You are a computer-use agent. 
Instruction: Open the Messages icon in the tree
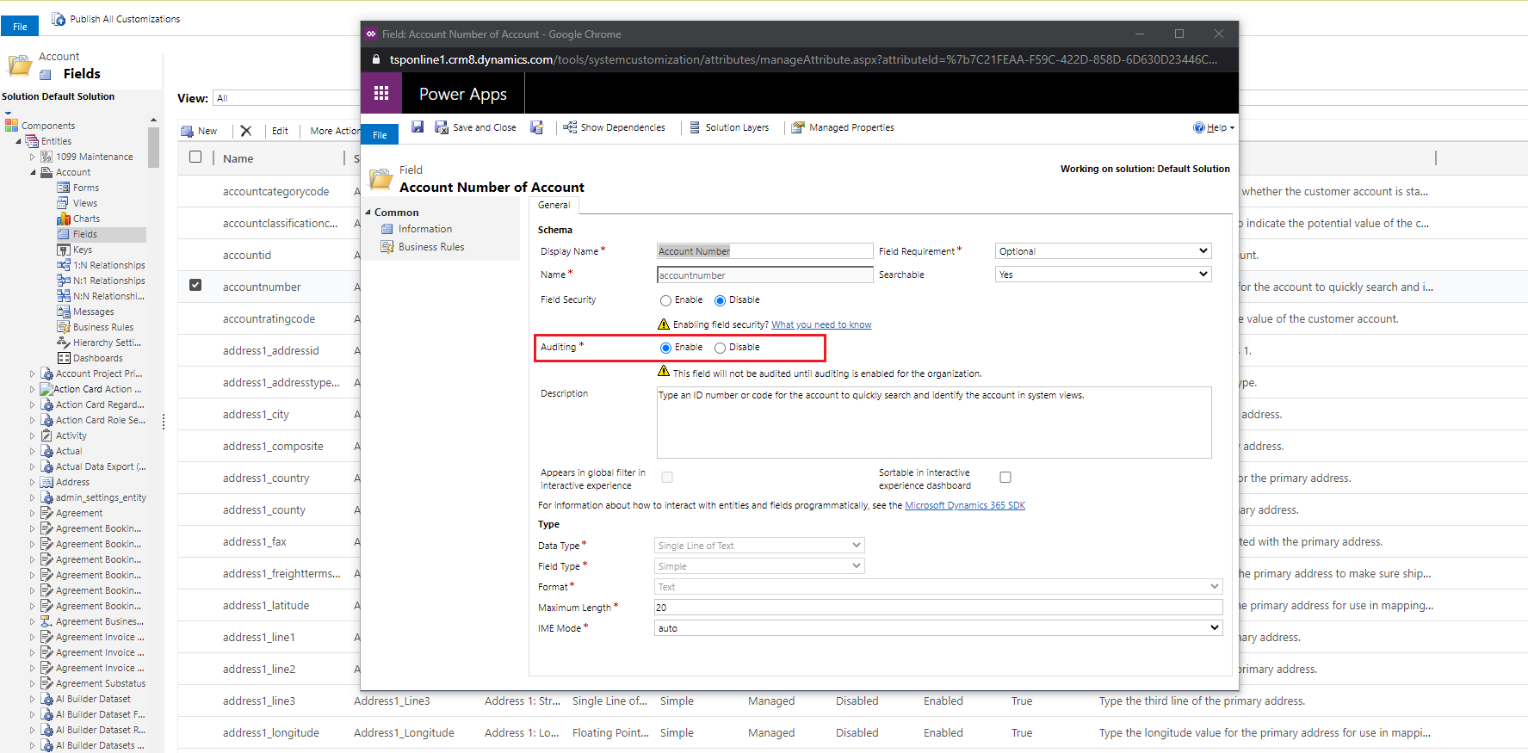(x=64, y=312)
